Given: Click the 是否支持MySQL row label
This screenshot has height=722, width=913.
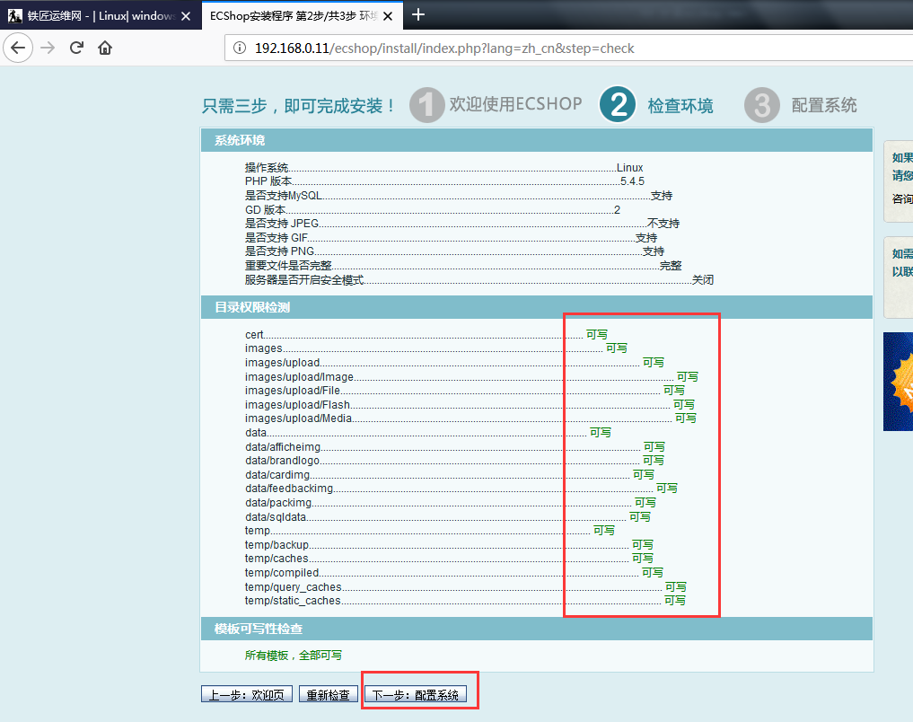Looking at the screenshot, I should pos(283,196).
